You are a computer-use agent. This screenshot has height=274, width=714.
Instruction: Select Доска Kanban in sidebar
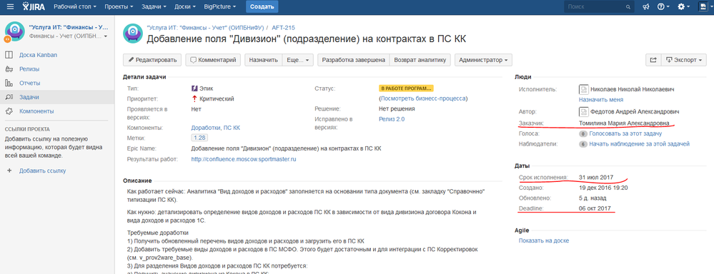tap(38, 55)
